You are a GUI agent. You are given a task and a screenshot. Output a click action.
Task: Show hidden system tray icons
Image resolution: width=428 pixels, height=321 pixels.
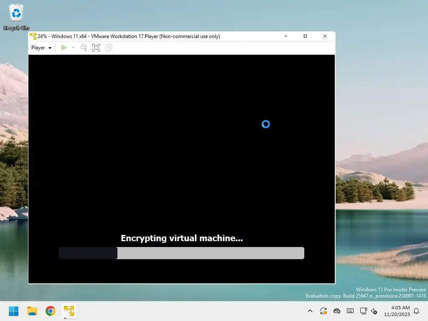click(x=310, y=311)
